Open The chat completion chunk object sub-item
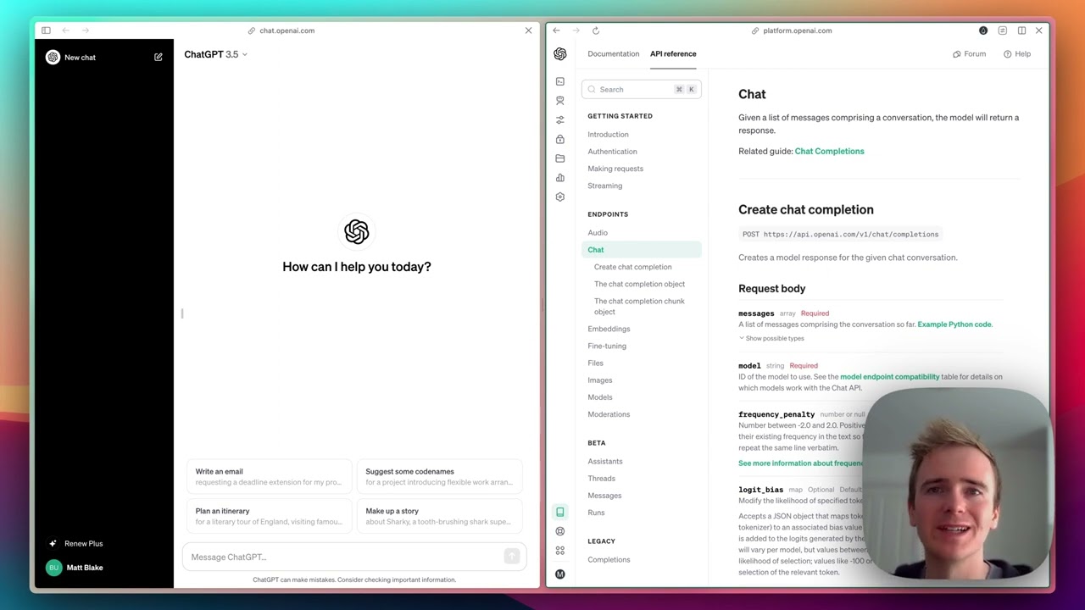The height and width of the screenshot is (610, 1085). tap(639, 306)
